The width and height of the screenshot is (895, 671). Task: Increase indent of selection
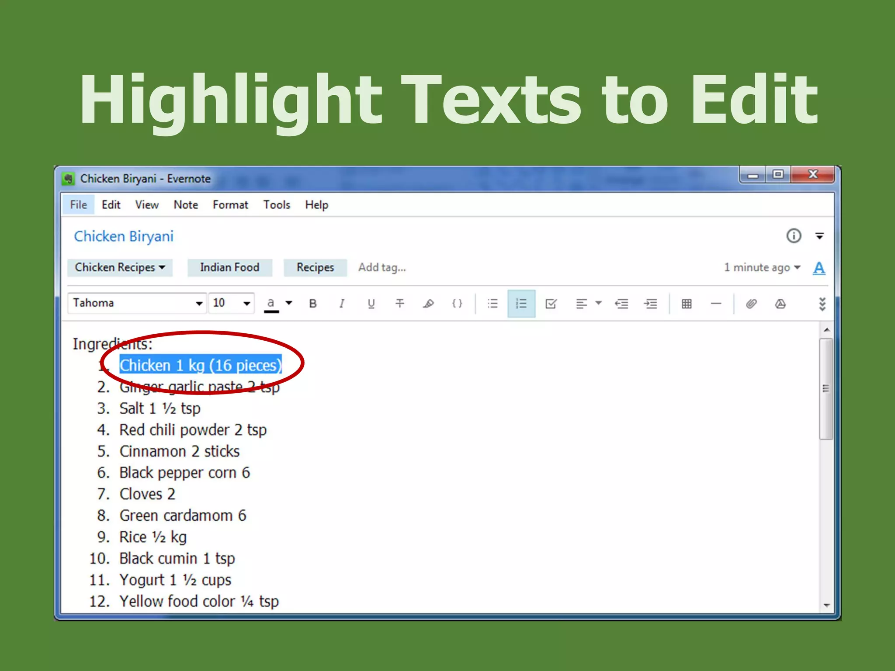click(x=651, y=304)
